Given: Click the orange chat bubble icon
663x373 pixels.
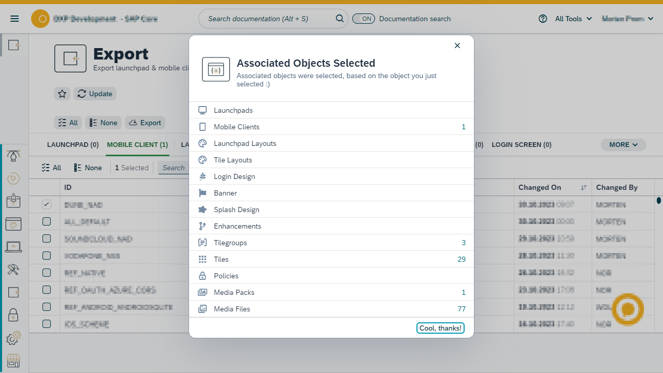Looking at the screenshot, I should click(x=627, y=309).
